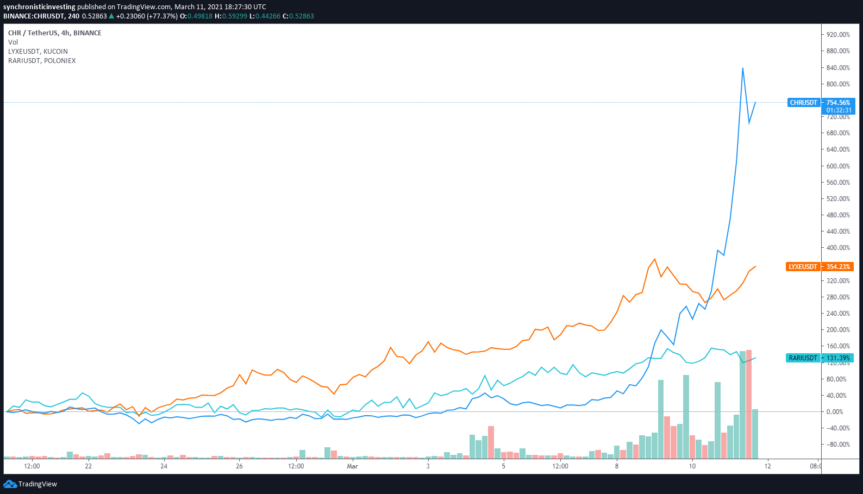Click the 600.00% price axis tick

point(838,166)
